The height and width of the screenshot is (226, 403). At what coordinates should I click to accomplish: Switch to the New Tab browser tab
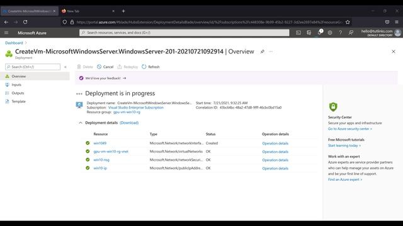pyautogui.click(x=88, y=11)
